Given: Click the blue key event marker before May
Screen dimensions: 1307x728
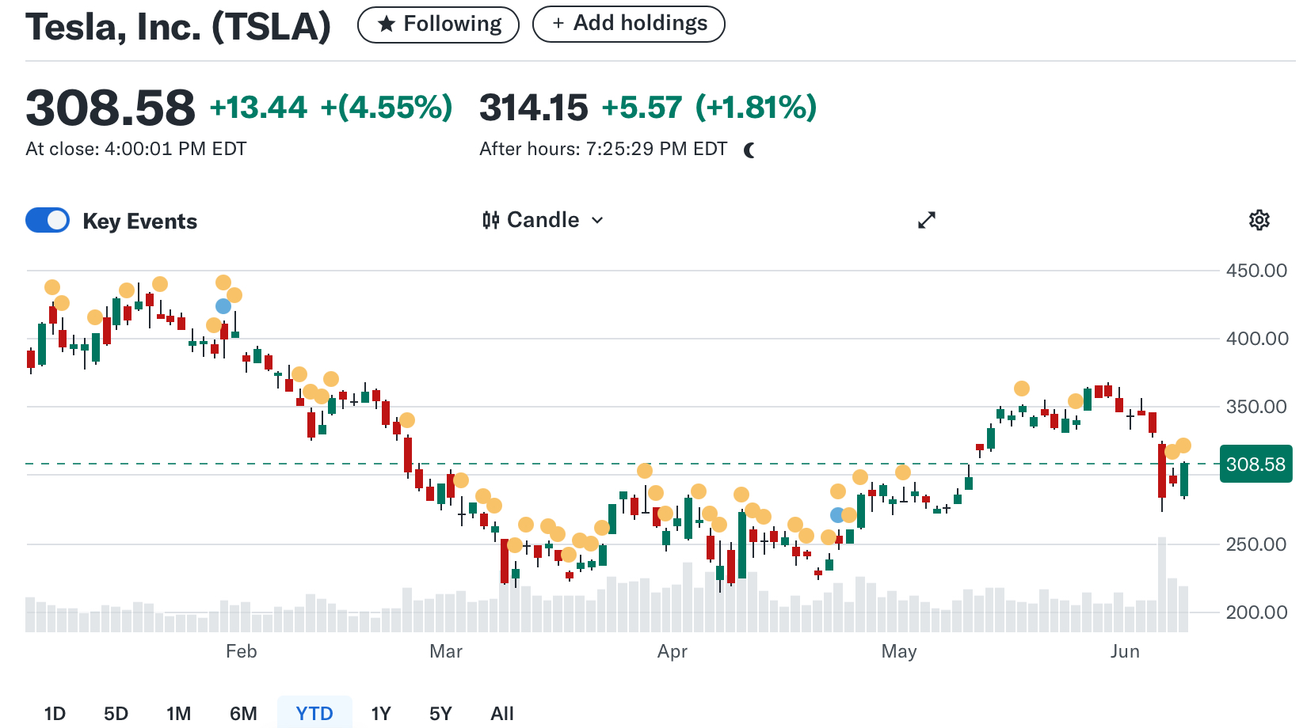Looking at the screenshot, I should point(837,515).
